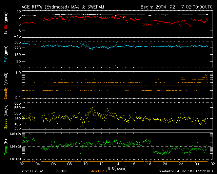The width and height of the screenshot is (217, 174).
Task: Click the 04 hour tick label
Action: 38,164
